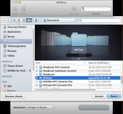Viewport: 123px width, 114px height.
Task: Select Bureau in sidebar
Action: 16,37
